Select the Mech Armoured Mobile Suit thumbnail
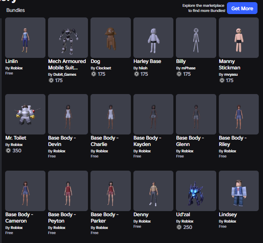The image size is (263, 243). pos(68,37)
